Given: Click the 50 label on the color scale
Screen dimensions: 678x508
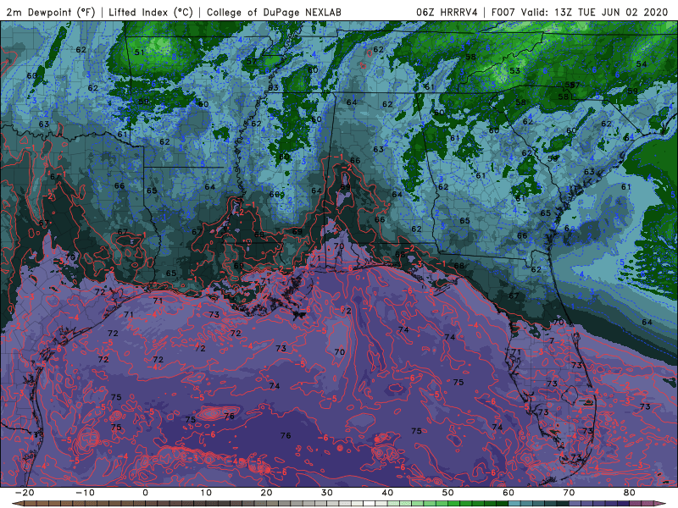Looking at the screenshot, I should point(448,493).
